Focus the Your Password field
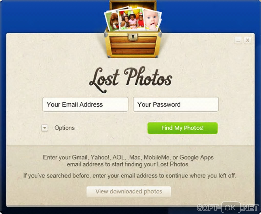Viewport: 261px width, 214px height. click(x=176, y=104)
